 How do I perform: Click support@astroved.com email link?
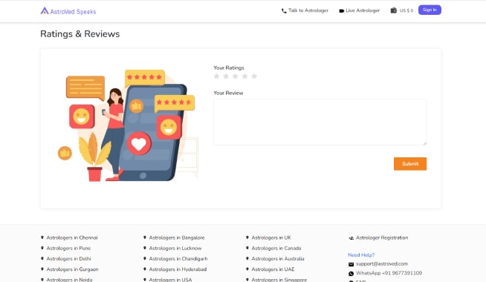(381, 263)
